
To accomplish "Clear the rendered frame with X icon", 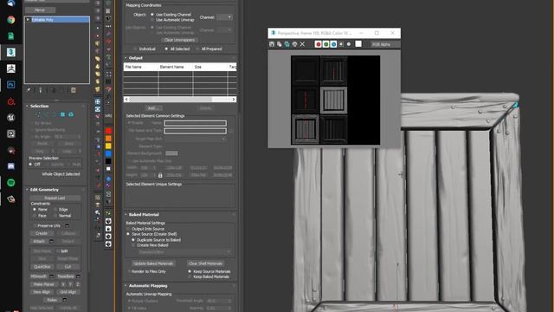I will [302, 44].
